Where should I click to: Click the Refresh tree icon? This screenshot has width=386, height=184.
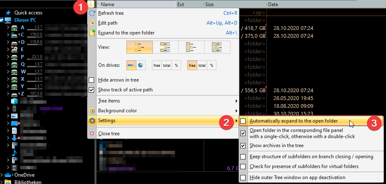[92, 13]
